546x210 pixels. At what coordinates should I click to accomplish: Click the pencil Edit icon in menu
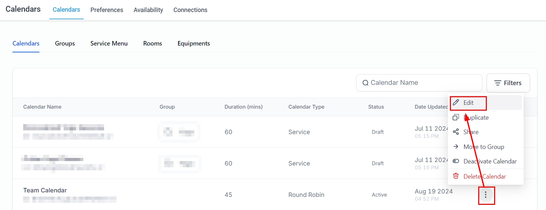click(456, 103)
